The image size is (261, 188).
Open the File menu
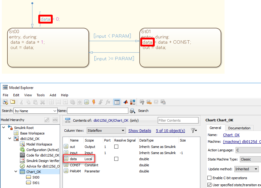pos(6,95)
